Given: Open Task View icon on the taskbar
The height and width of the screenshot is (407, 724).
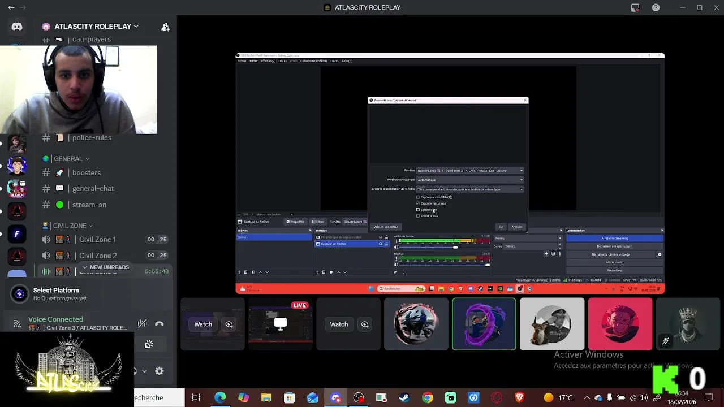Looking at the screenshot, I should pos(196,397).
